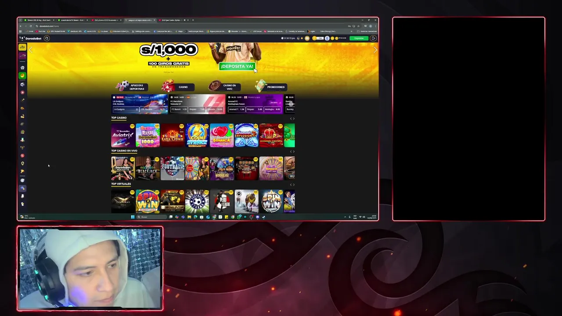
Task: Open DoradoBet Roulette live game
Action: (x=122, y=168)
